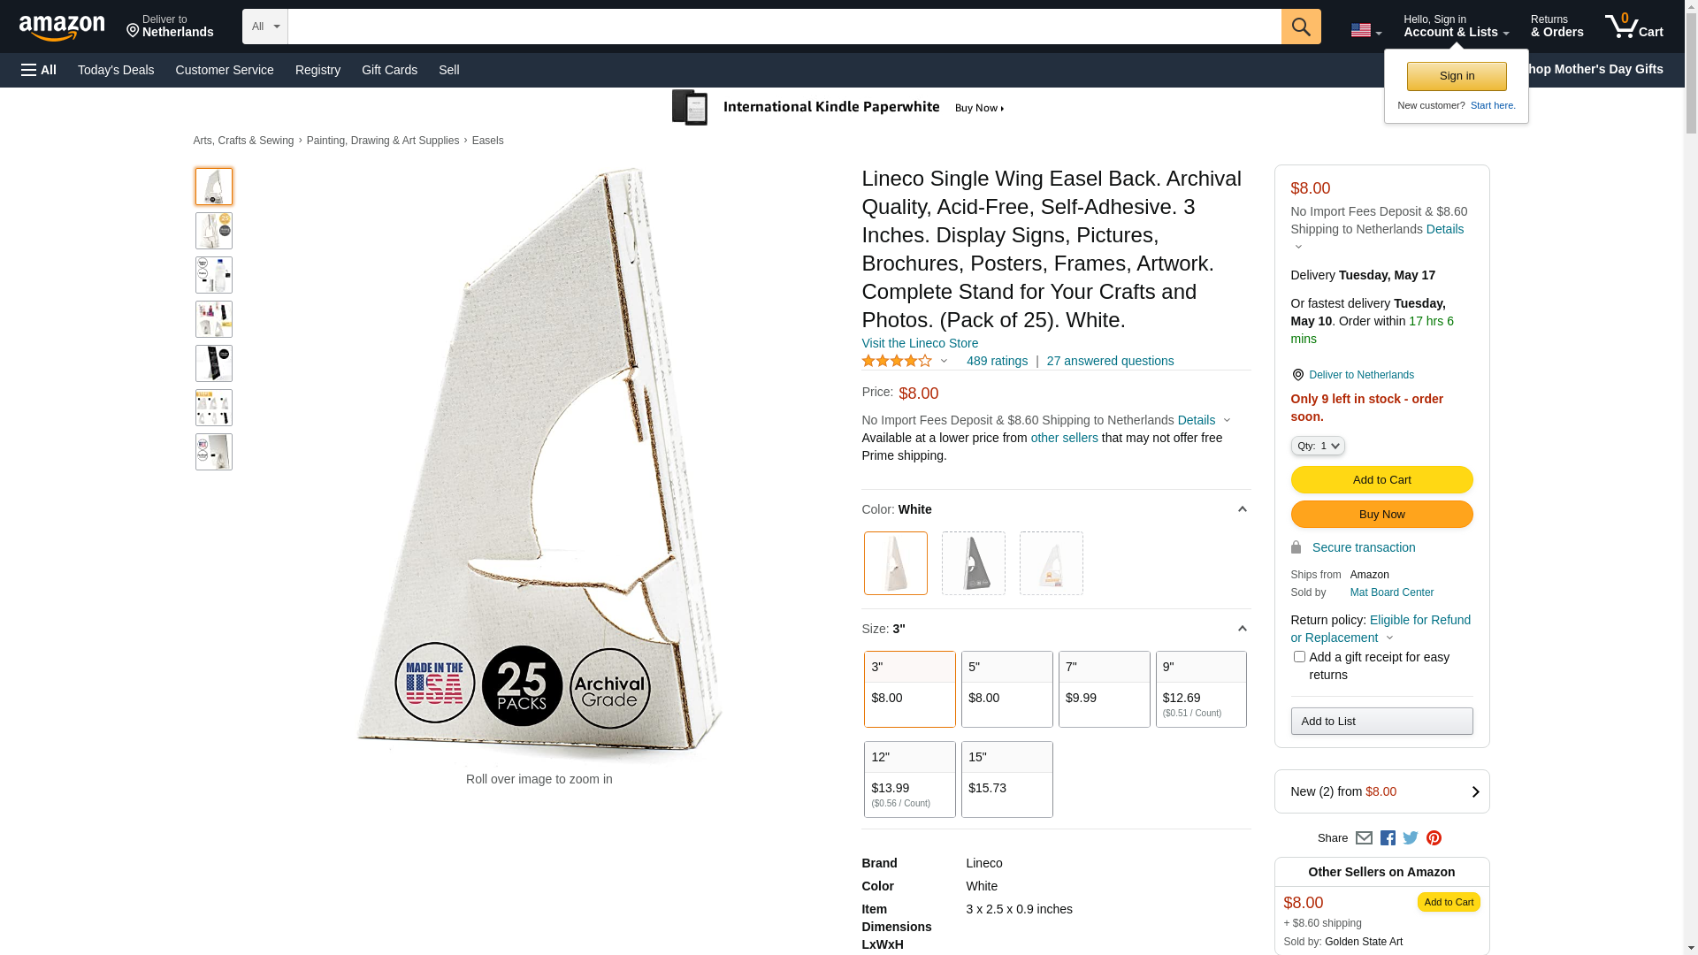Visit the Lineco Store link
Viewport: 1698px width, 955px height.
click(x=920, y=343)
